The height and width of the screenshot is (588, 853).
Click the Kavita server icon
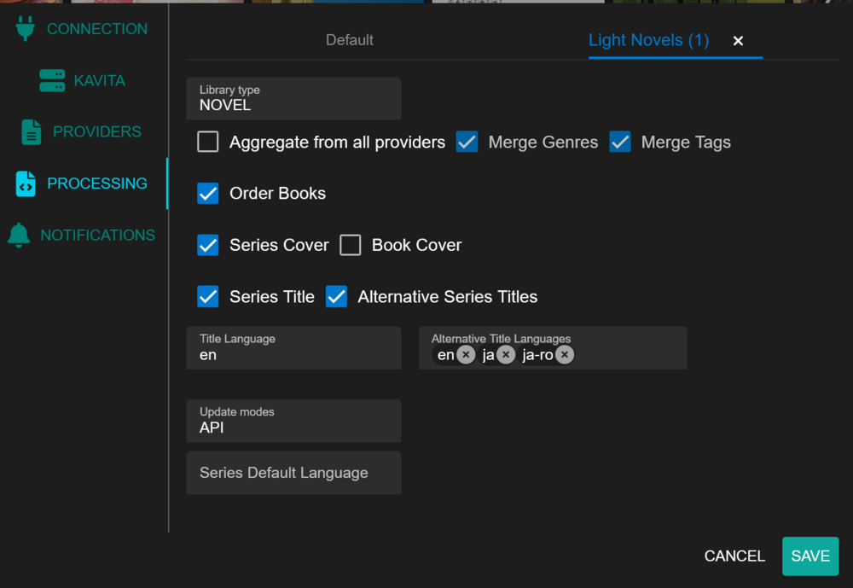(x=52, y=80)
